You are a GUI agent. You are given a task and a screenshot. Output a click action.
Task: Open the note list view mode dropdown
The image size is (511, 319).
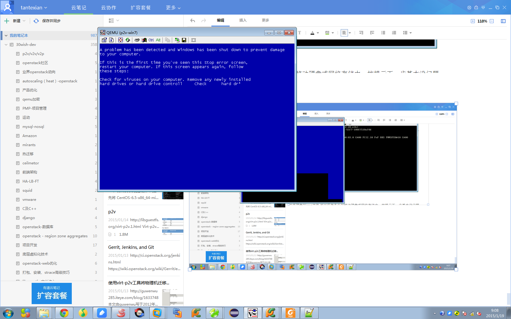click(x=114, y=20)
